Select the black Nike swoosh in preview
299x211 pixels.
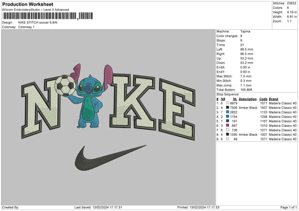click(110, 158)
